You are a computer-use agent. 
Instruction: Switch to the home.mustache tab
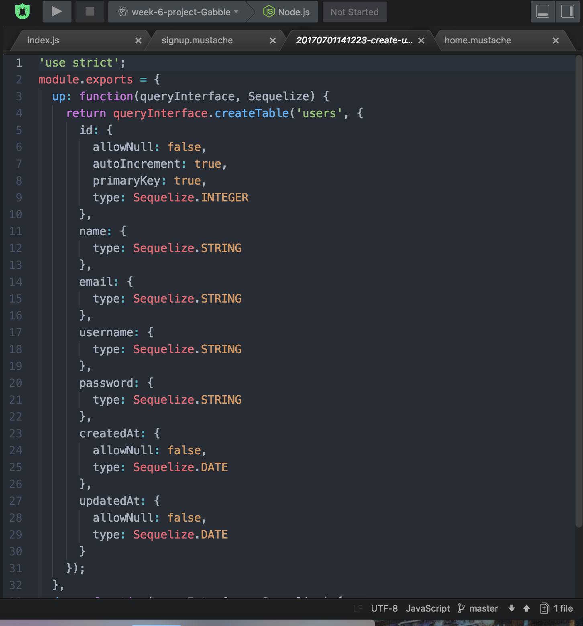click(477, 40)
